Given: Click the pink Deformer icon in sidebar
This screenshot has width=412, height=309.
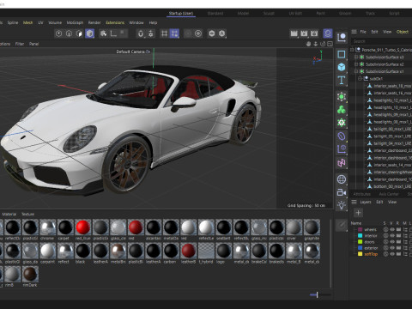Looking at the screenshot, I should [342, 163].
